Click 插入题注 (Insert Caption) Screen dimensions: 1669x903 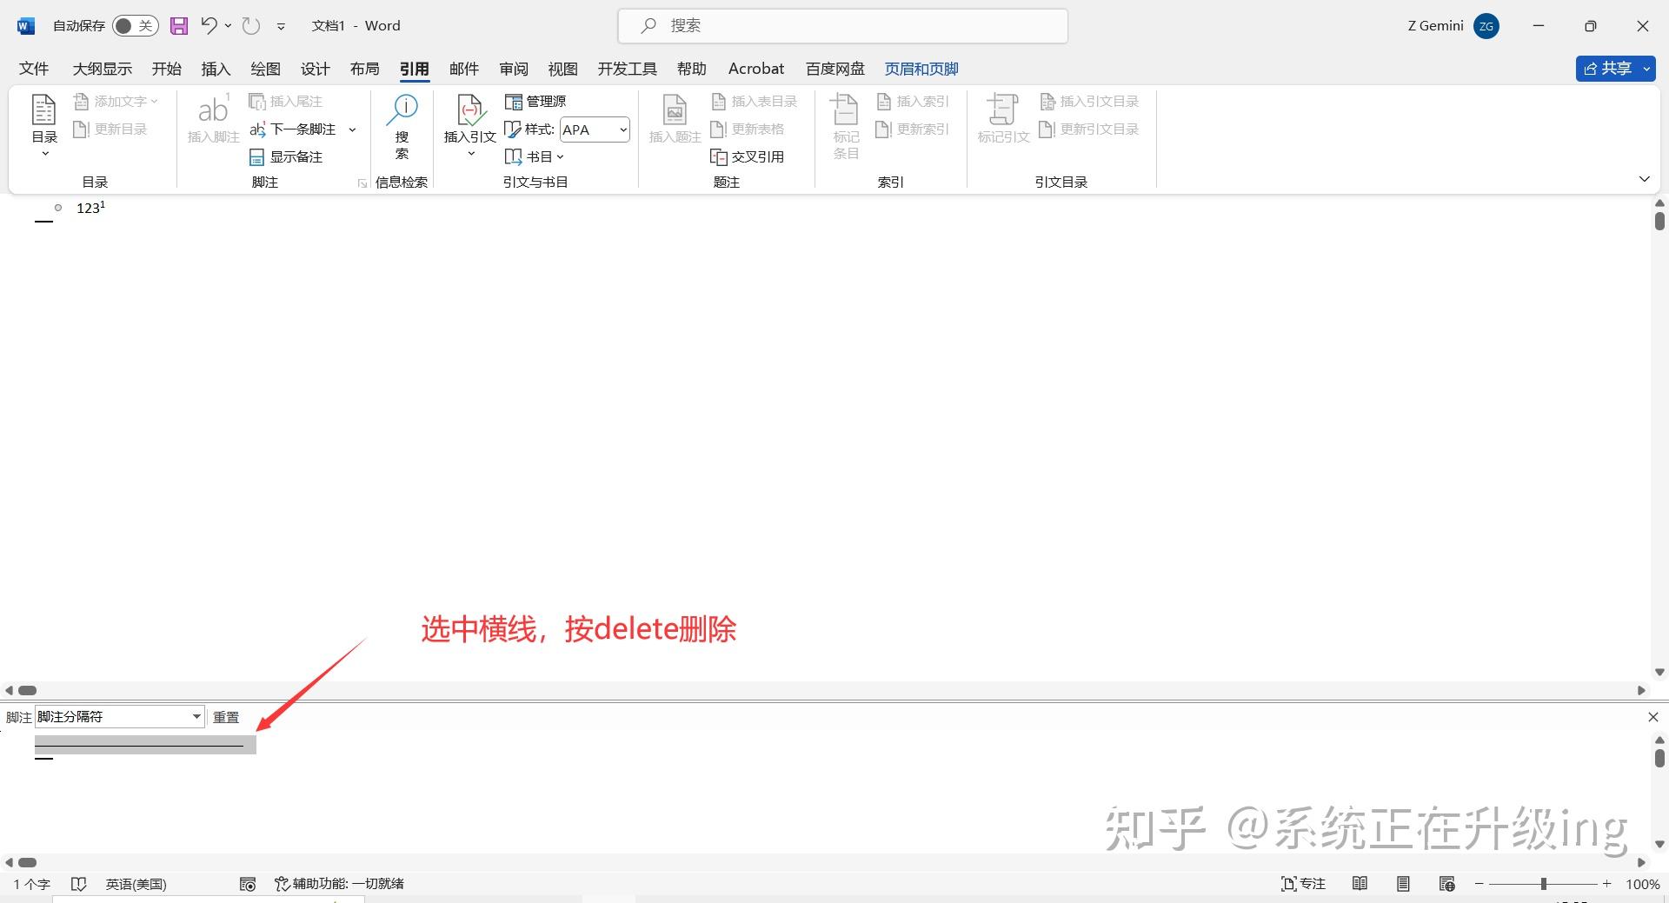point(675,119)
